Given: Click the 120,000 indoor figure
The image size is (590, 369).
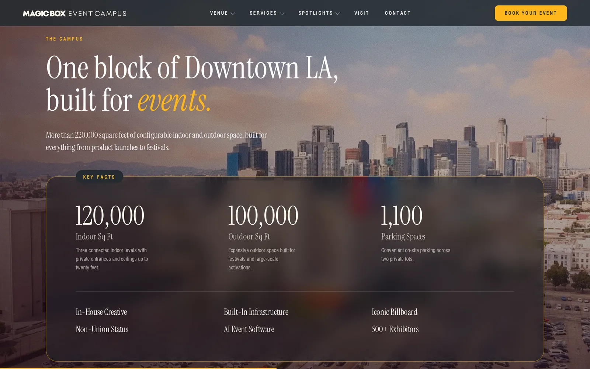Looking at the screenshot, I should pyautogui.click(x=110, y=215).
